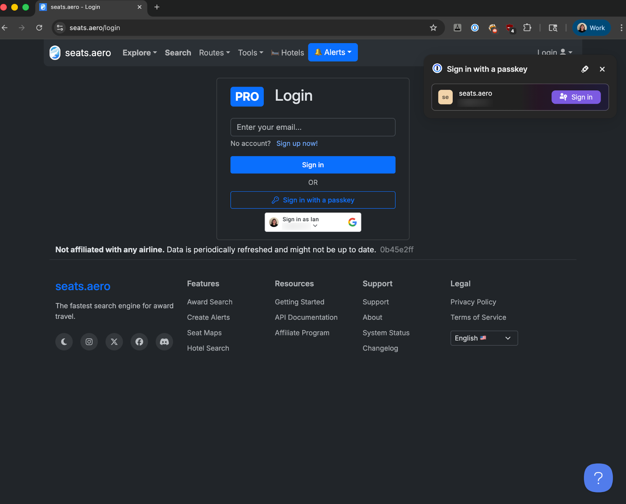Screen dimensions: 626x504
Task: Open the Work profile button
Action: [591, 28]
